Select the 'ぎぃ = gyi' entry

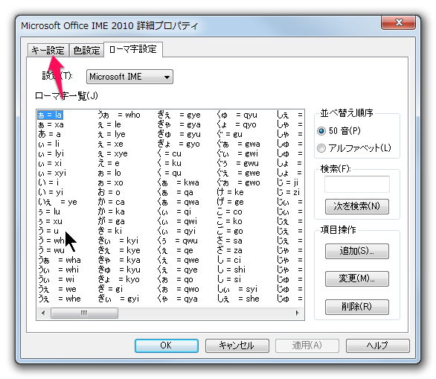[118, 299]
